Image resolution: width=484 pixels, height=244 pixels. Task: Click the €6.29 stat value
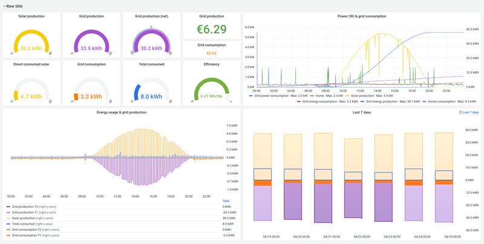[x=211, y=29]
